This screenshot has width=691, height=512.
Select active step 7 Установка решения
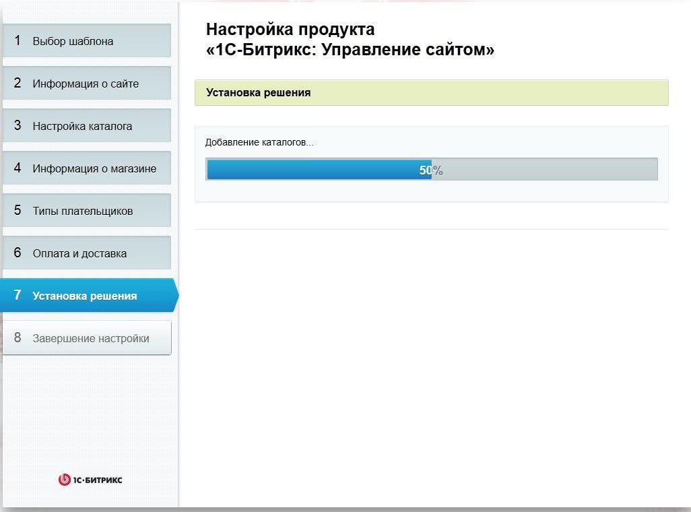point(89,295)
